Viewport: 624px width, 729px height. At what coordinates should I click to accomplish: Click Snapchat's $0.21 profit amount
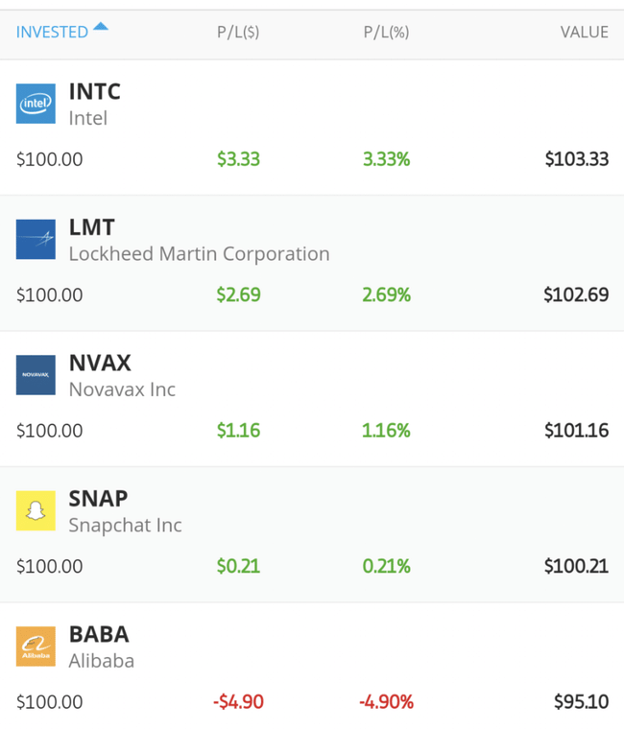[238, 566]
